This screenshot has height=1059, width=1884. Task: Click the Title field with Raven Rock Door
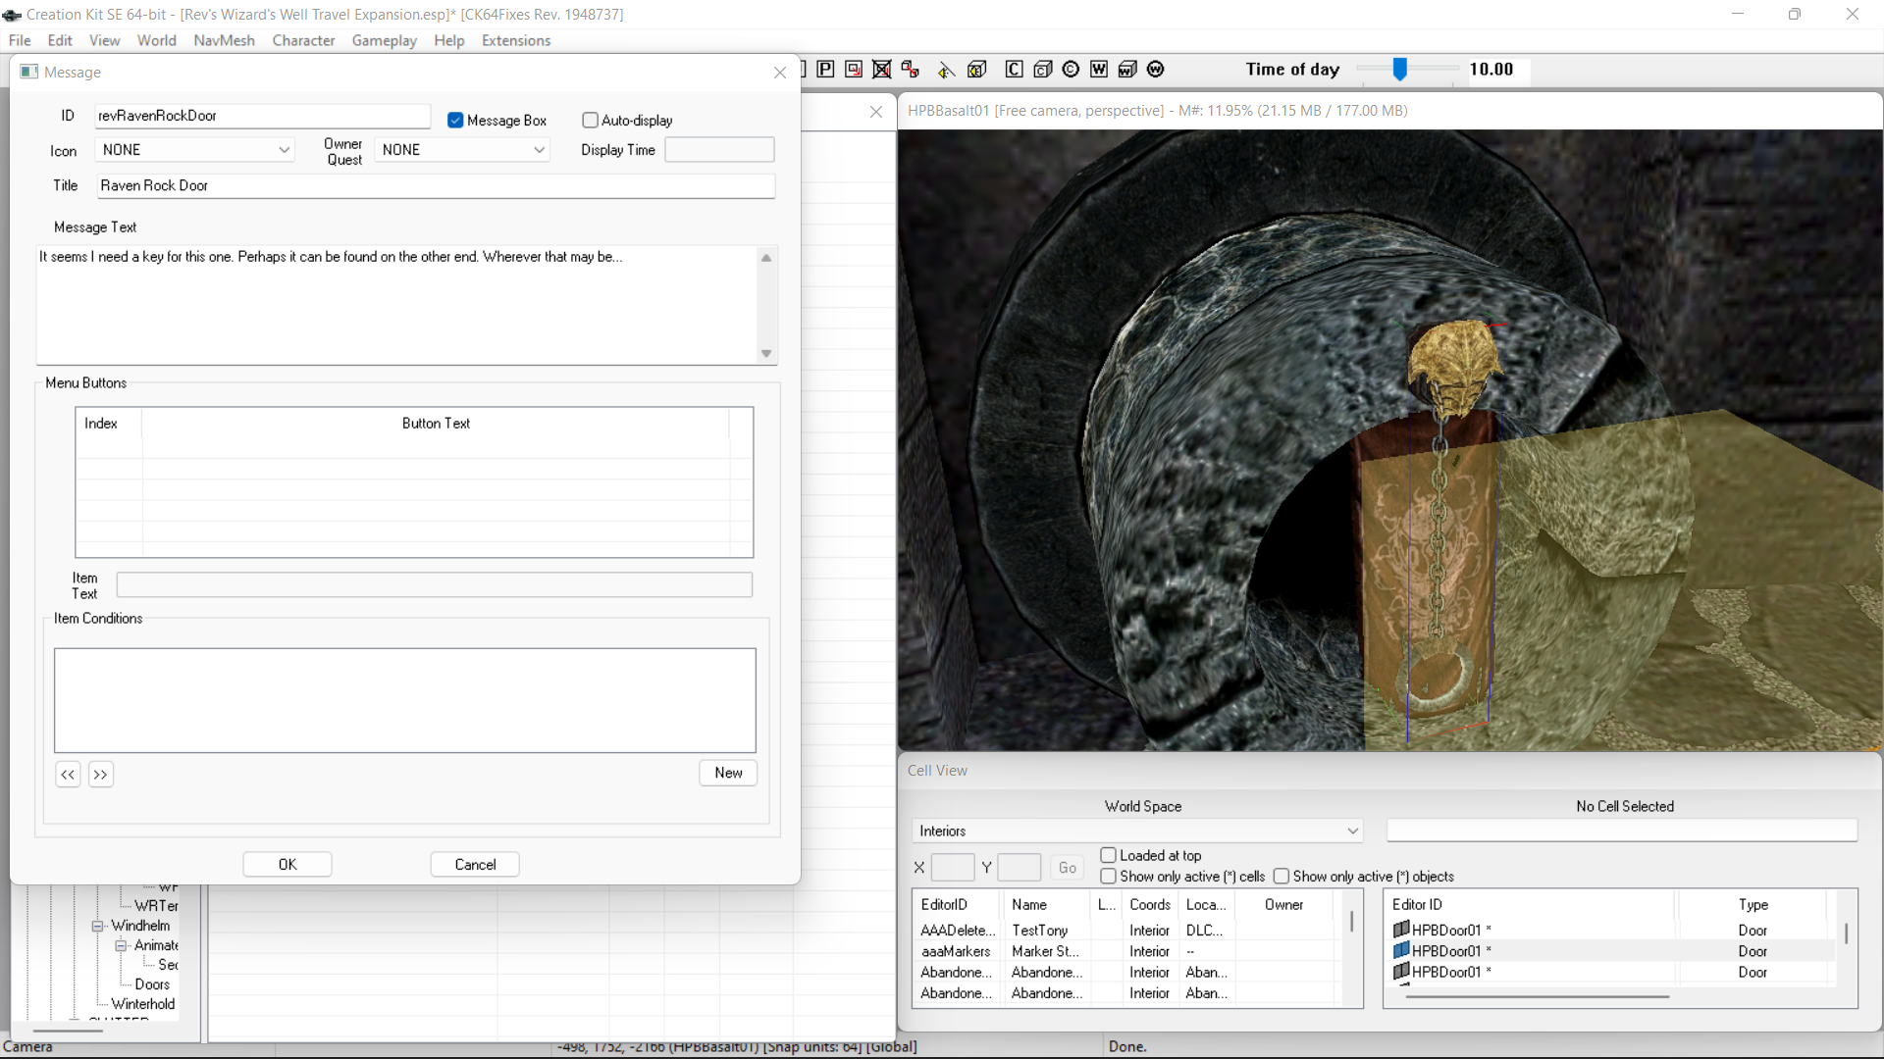[436, 185]
